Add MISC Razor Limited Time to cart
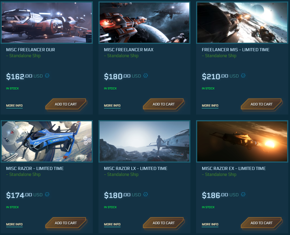This screenshot has height=235, width=290. 66,223
